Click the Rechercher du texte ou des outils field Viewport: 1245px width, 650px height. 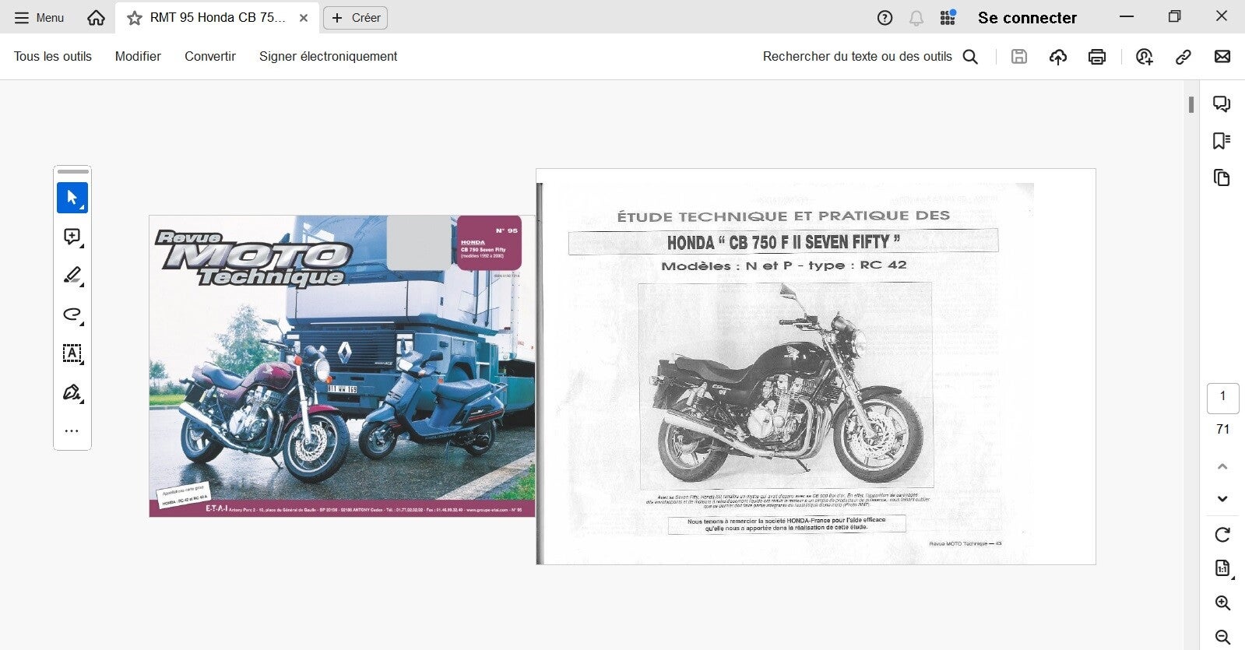(857, 56)
